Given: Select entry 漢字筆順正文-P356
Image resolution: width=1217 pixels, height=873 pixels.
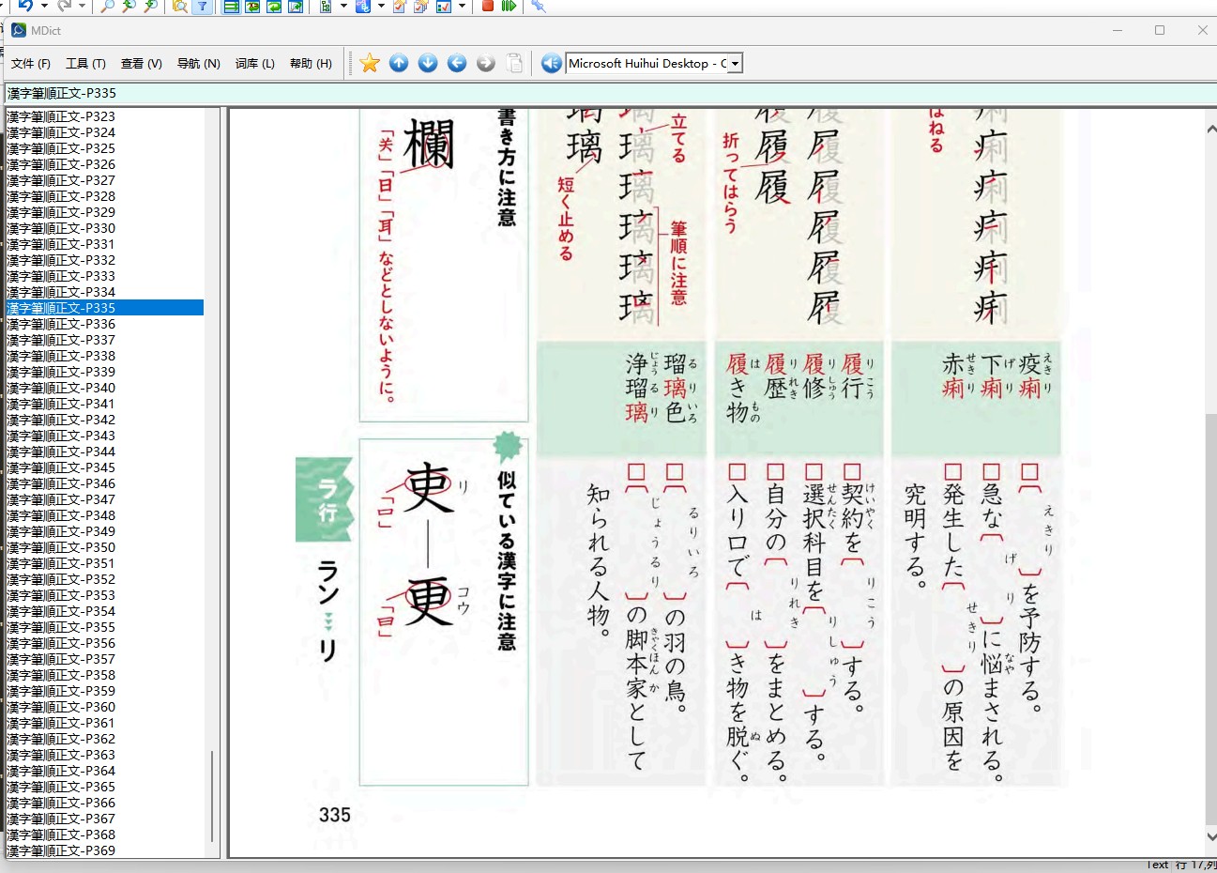Looking at the screenshot, I should coord(105,643).
